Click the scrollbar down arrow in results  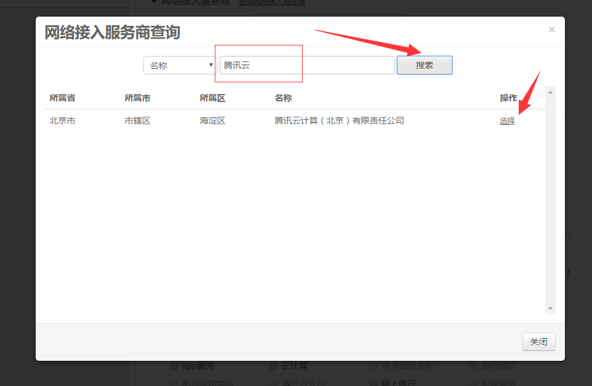pyautogui.click(x=550, y=309)
